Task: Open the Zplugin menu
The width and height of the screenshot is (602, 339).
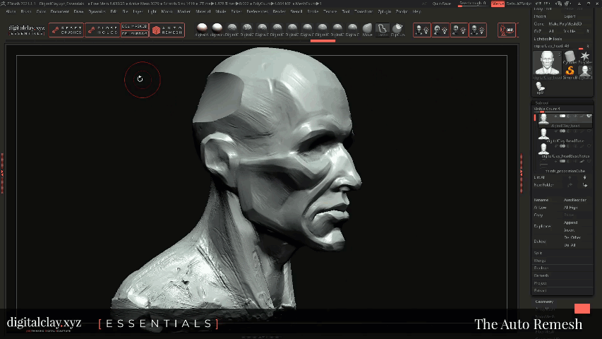Action: pyautogui.click(x=385, y=11)
